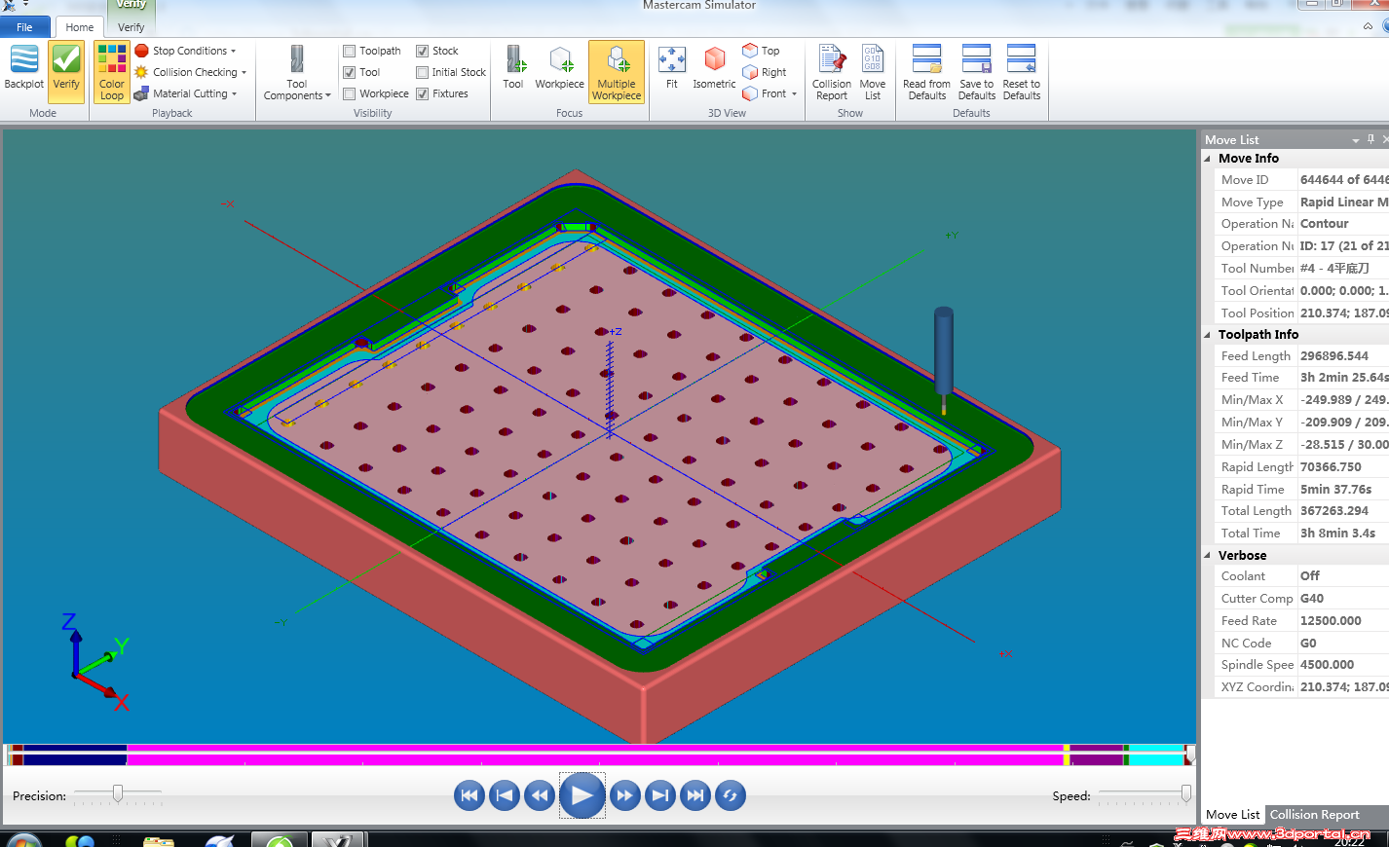Select the Verify ribbon tab
The width and height of the screenshot is (1389, 847).
(131, 27)
